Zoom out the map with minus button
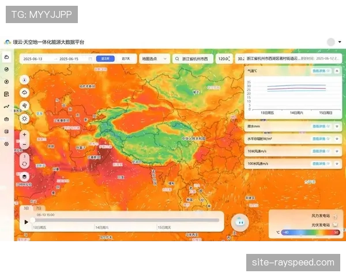 [x=24, y=144]
